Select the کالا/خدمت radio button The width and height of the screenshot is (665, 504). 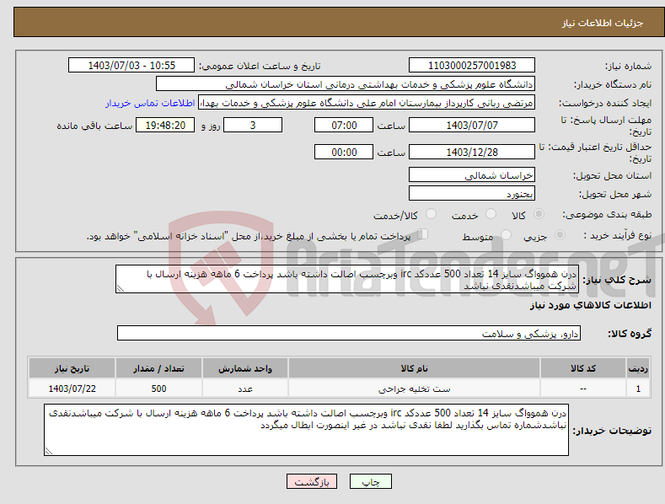pyautogui.click(x=431, y=214)
